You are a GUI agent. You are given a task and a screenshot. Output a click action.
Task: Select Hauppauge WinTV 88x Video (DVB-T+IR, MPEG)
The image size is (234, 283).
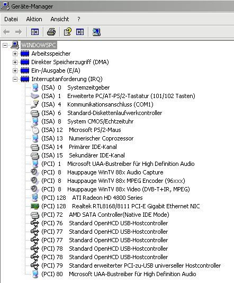116,189
